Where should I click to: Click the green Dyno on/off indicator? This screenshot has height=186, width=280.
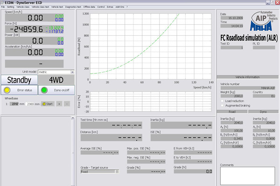pos(44,90)
